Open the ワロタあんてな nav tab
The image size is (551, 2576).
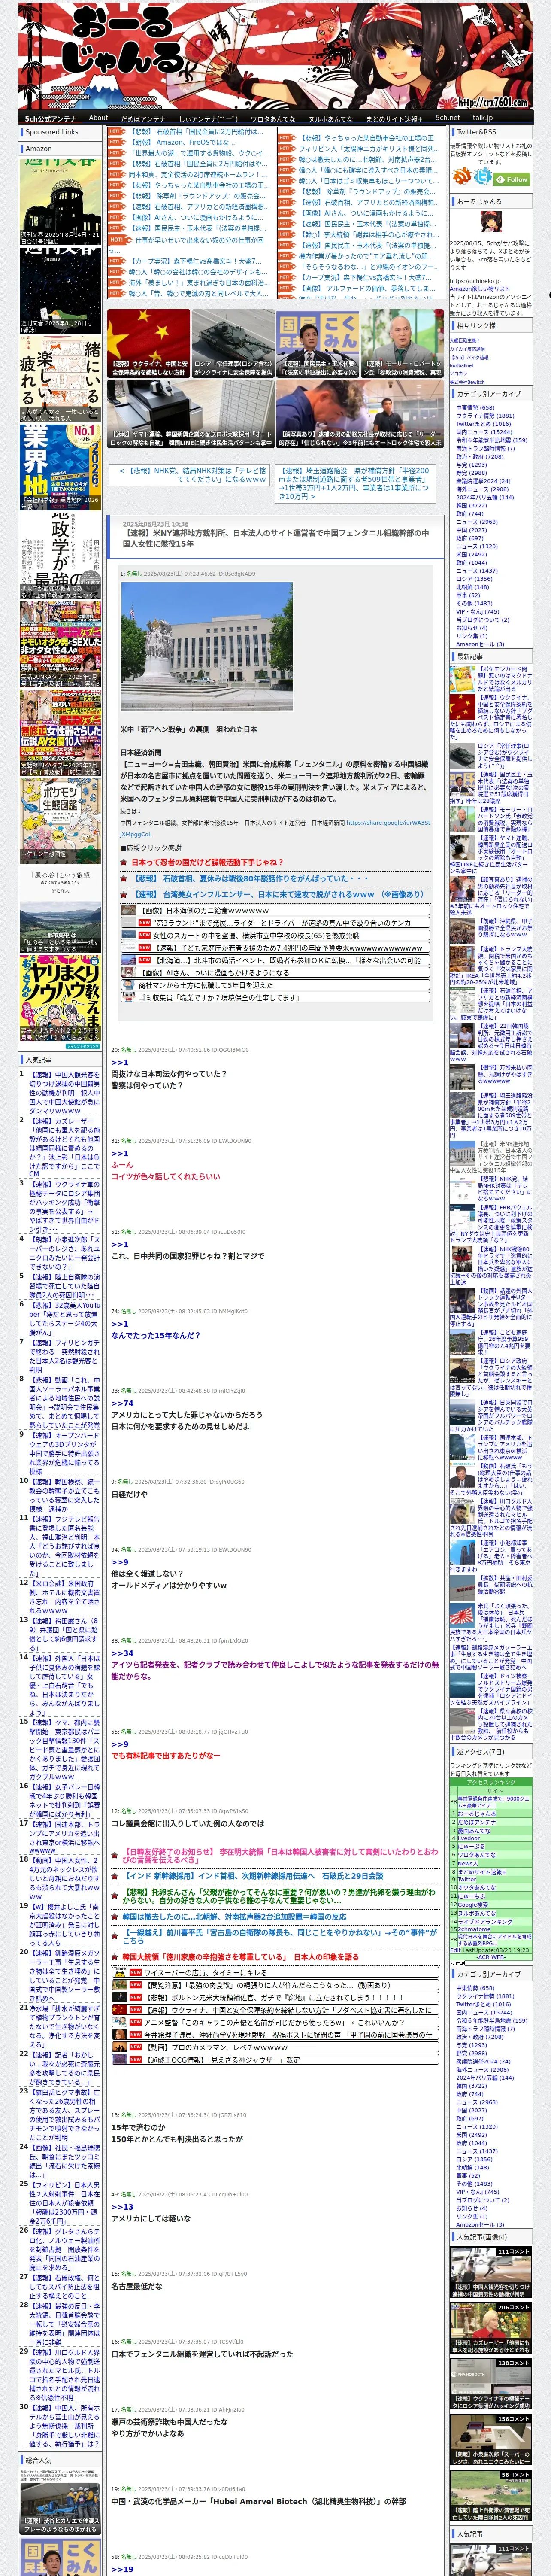tap(273, 118)
